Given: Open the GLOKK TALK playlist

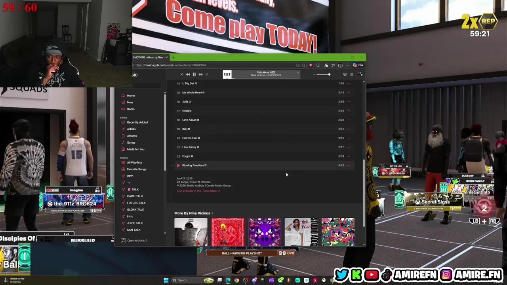Looking at the screenshot, I should (135, 209).
